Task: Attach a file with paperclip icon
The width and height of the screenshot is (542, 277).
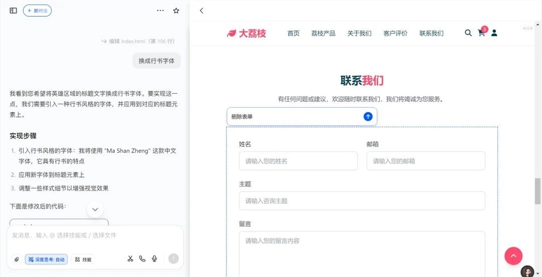Action: [17, 259]
